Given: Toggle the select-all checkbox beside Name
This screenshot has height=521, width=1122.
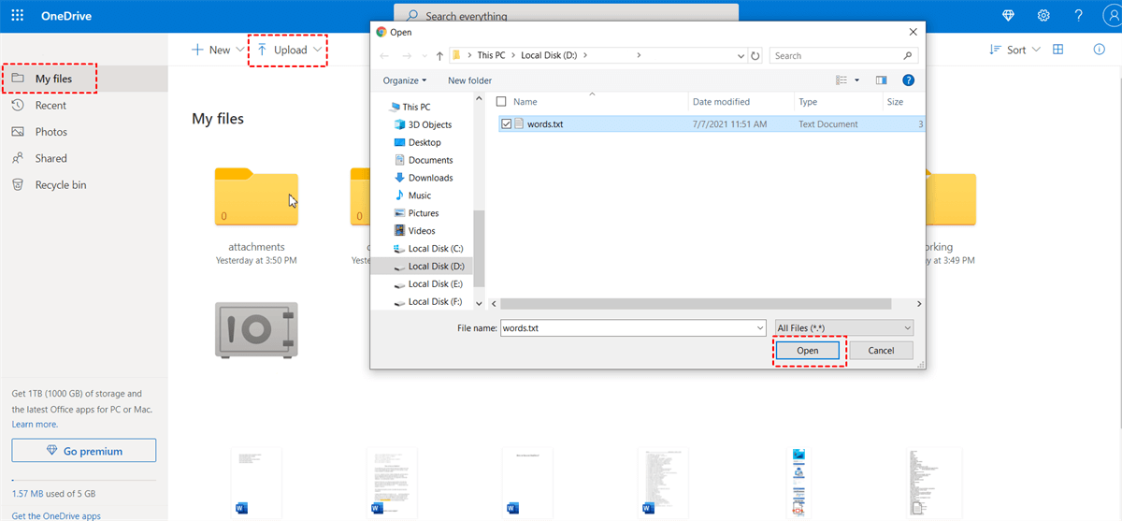Looking at the screenshot, I should pos(501,102).
